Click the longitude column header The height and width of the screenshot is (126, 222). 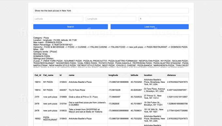tap(119, 75)
